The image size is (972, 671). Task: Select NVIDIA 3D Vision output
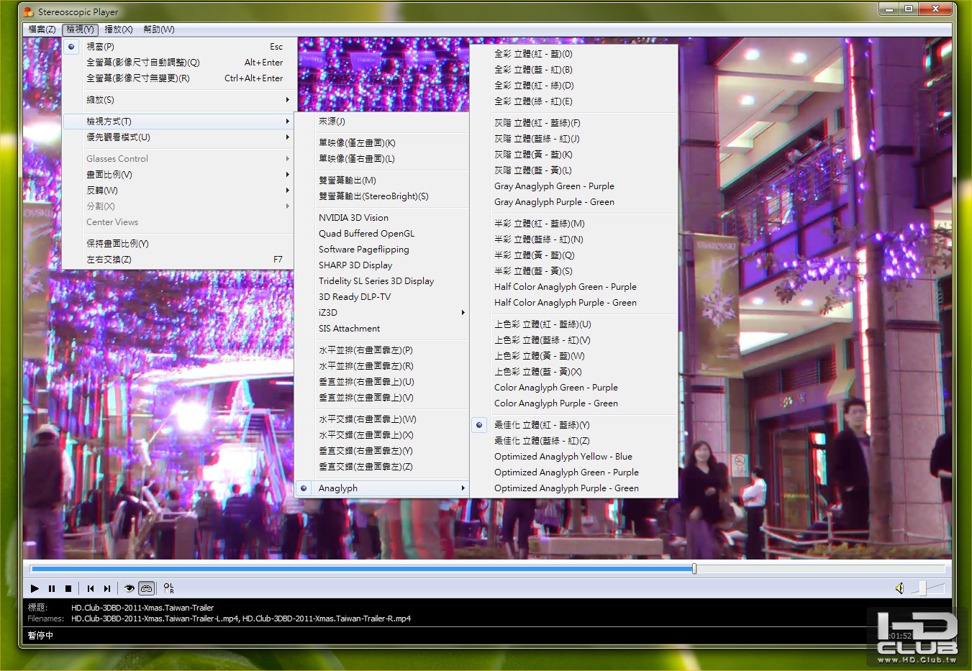(x=382, y=218)
